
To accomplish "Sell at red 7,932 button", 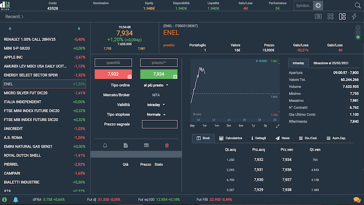I will click(113, 74).
